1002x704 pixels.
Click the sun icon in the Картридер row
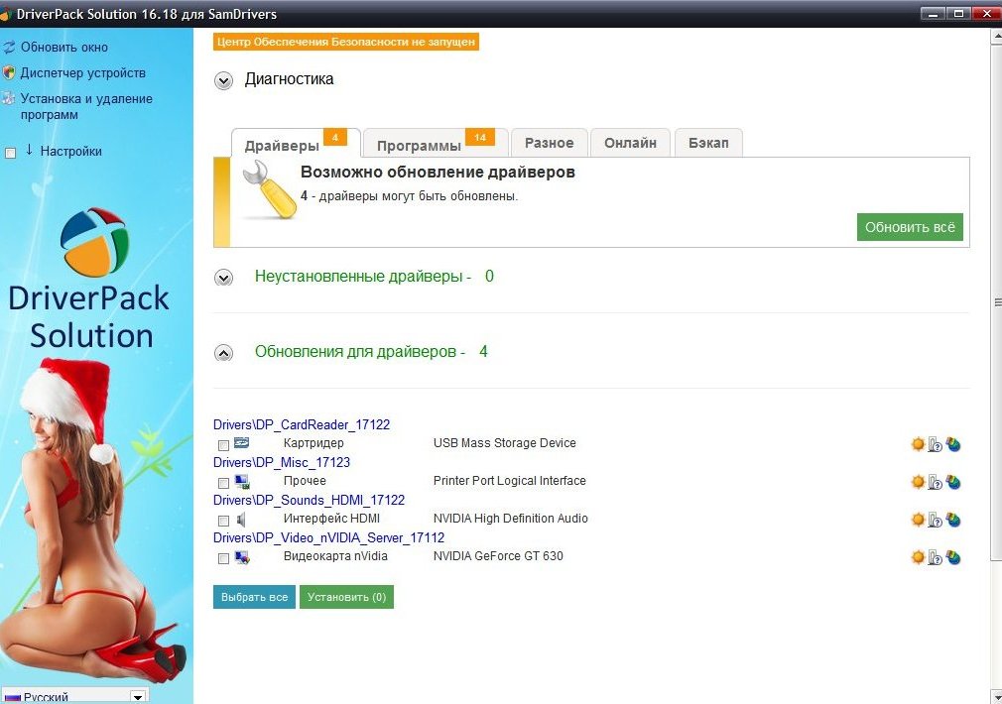[x=918, y=444]
